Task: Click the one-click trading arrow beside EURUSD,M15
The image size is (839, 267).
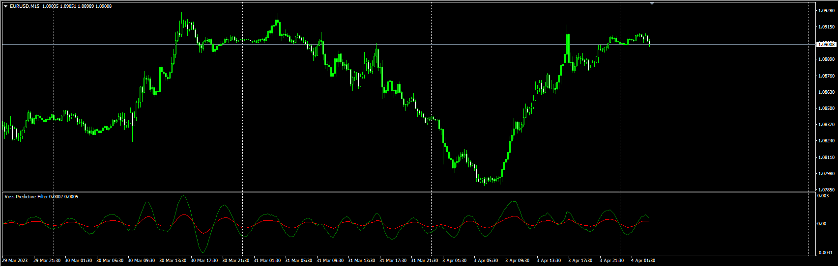Action: click(5, 6)
